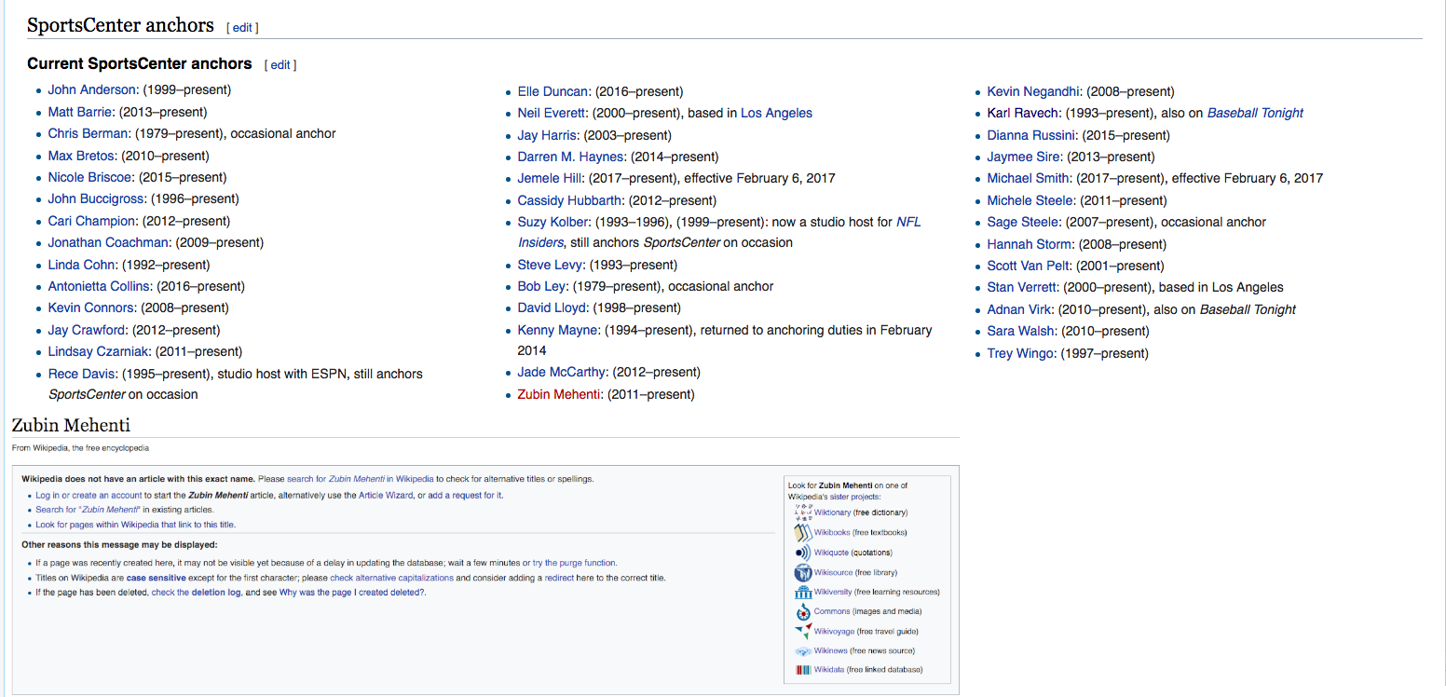This screenshot has width=1446, height=697.
Task: Click the Wikibooks books icon
Action: (x=802, y=533)
